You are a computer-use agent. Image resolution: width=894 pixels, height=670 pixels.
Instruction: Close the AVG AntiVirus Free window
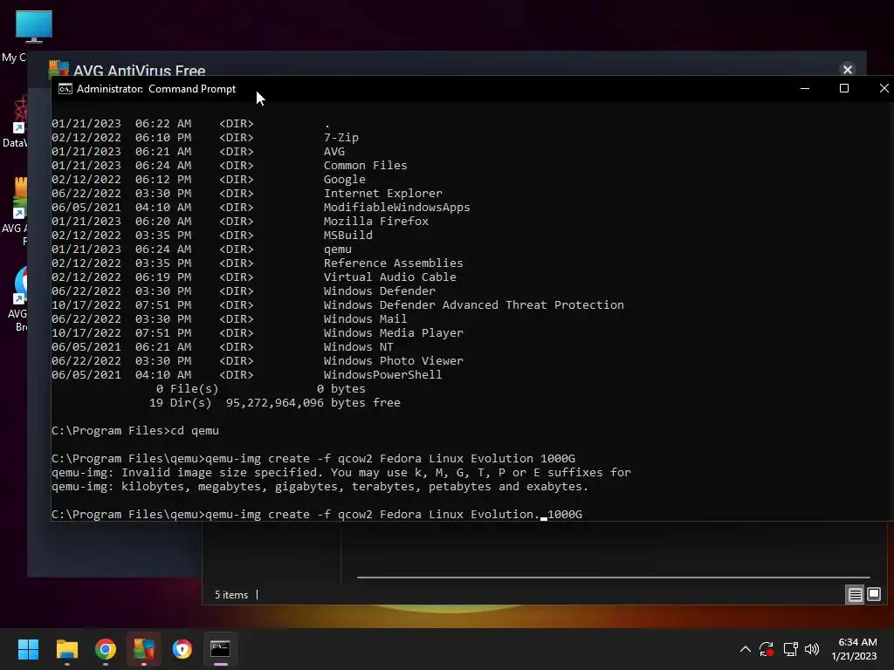pos(847,70)
